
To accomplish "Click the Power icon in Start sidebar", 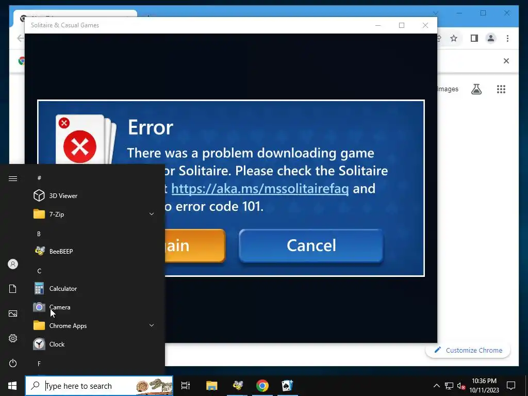I will click(13, 363).
